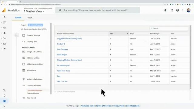Viewport: 194px width, 109px height.
Task: Open Discover lightbulb icon
Action: 5,96
